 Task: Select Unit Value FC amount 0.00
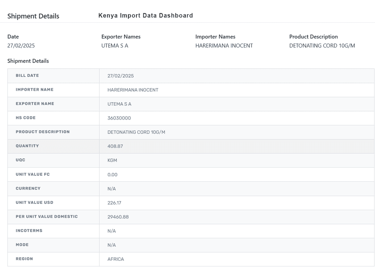click(x=112, y=175)
